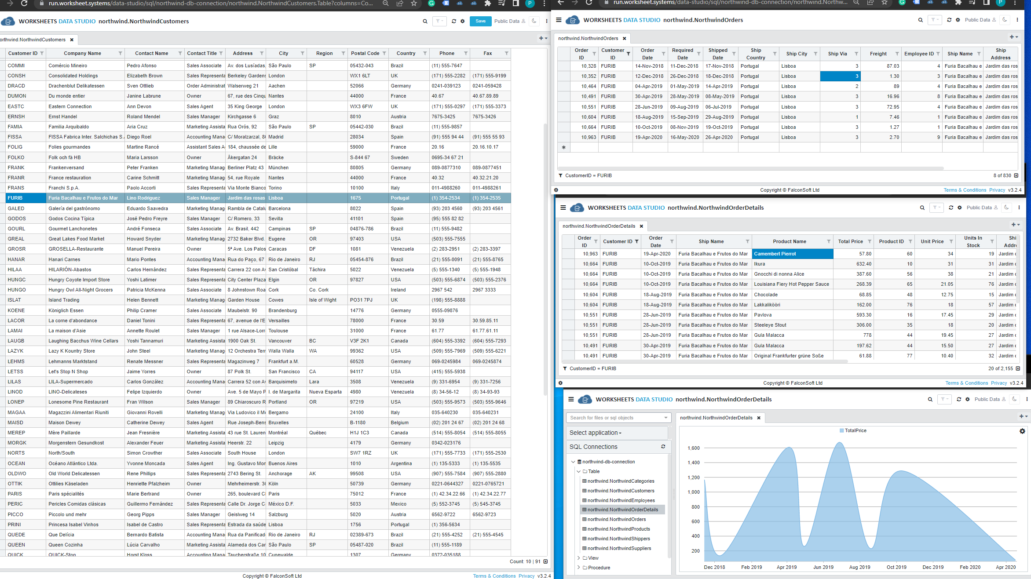
Task: Toggle dark mode in NorthwindCustomers window
Action: coord(534,21)
